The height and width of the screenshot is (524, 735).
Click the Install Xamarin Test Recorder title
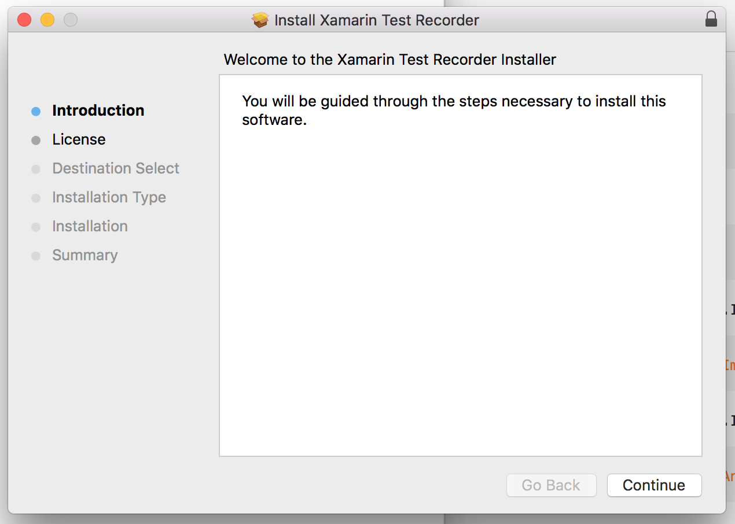pyautogui.click(x=376, y=20)
